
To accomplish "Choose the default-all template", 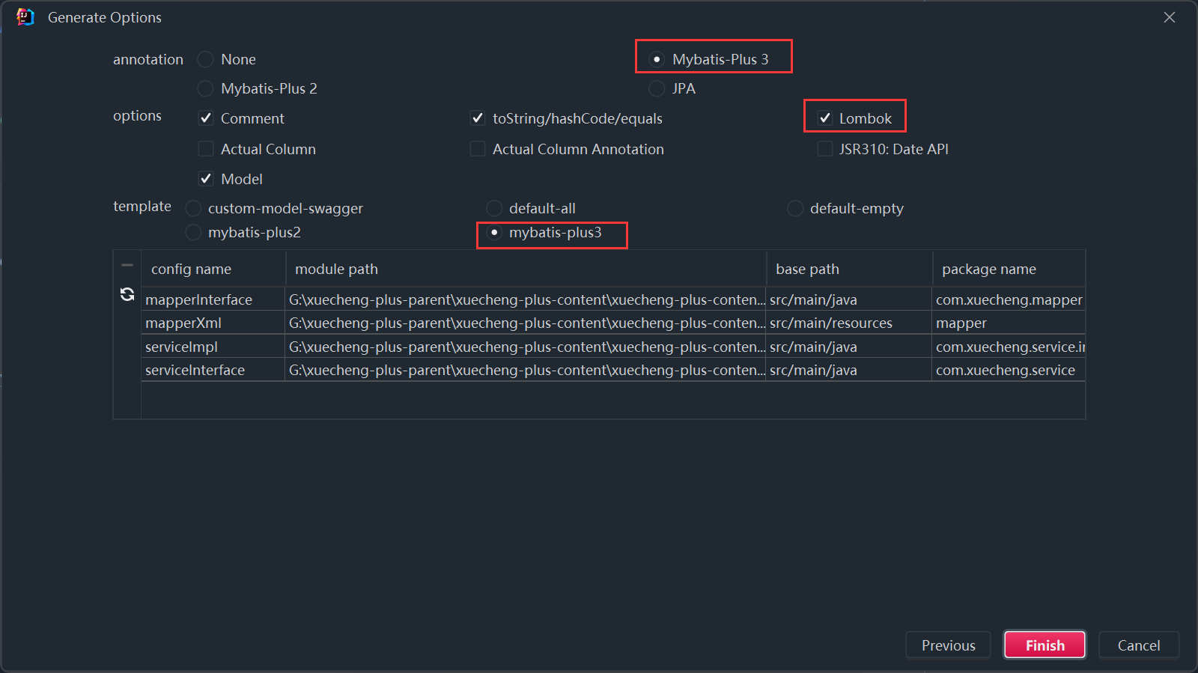I will tap(494, 208).
